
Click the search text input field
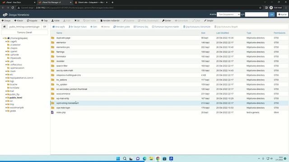[x=256, y=14]
